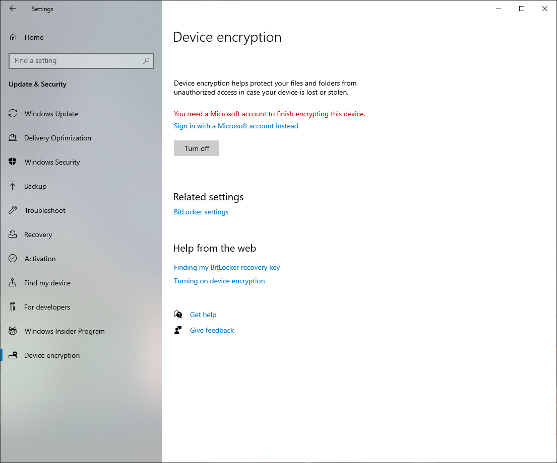This screenshot has height=463, width=557.
Task: Open BitLocker settings link
Action: coord(201,212)
